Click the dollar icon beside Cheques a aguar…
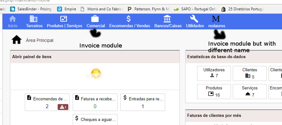The height and width of the screenshot is (125, 282). point(77,118)
